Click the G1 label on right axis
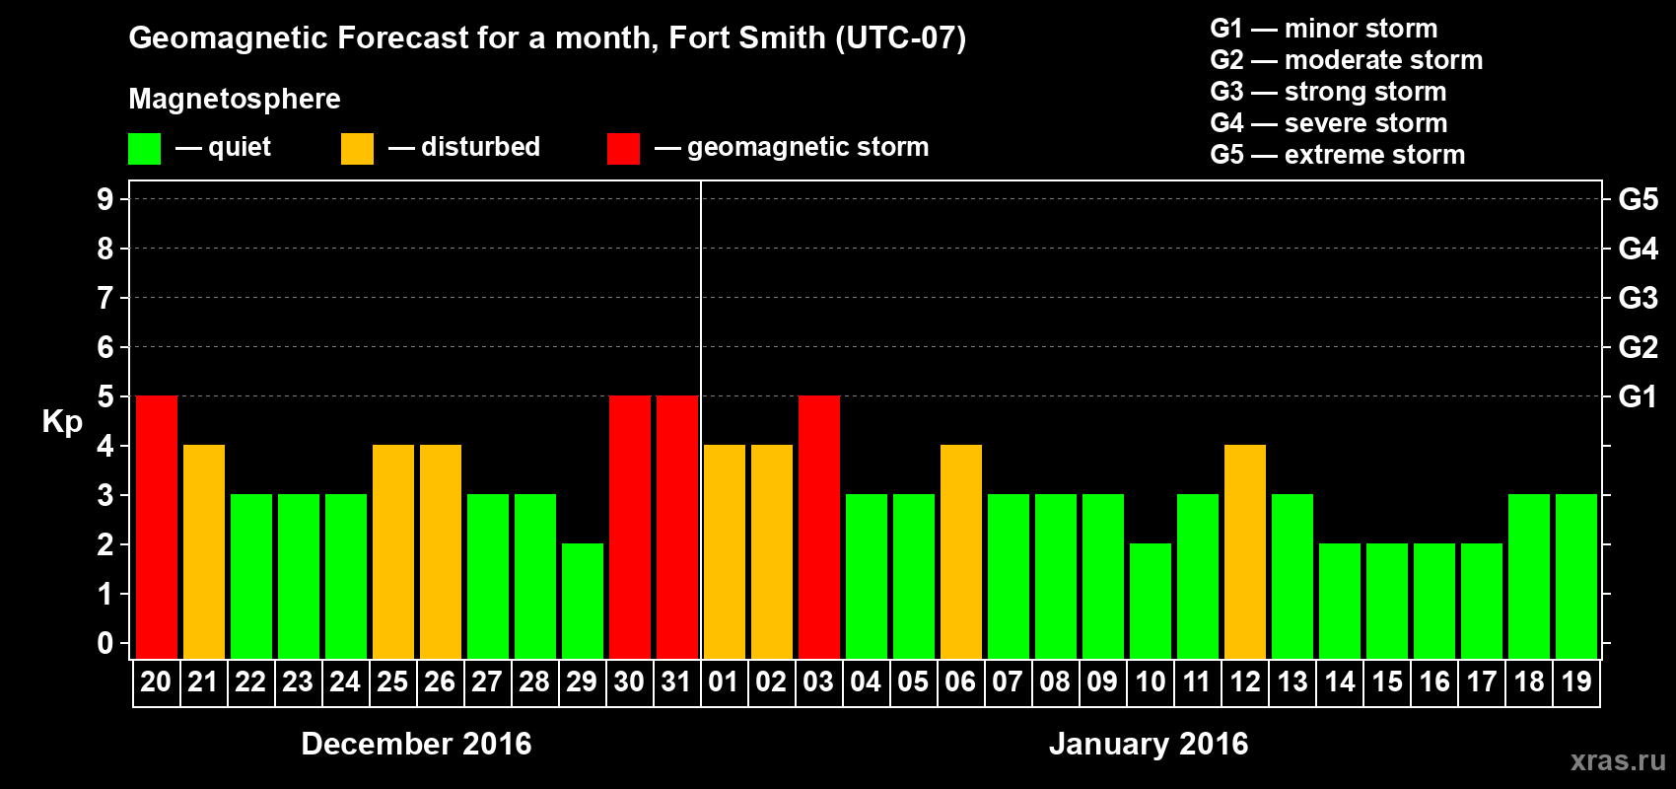The width and height of the screenshot is (1676, 789). coord(1639,396)
